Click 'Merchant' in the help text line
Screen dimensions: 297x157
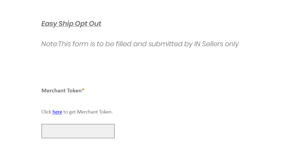87,112
